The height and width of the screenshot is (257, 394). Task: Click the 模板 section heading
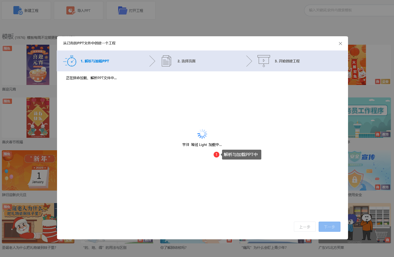point(8,37)
